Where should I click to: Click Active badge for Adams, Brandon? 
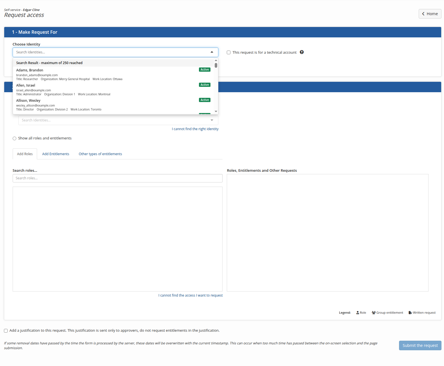click(x=205, y=69)
